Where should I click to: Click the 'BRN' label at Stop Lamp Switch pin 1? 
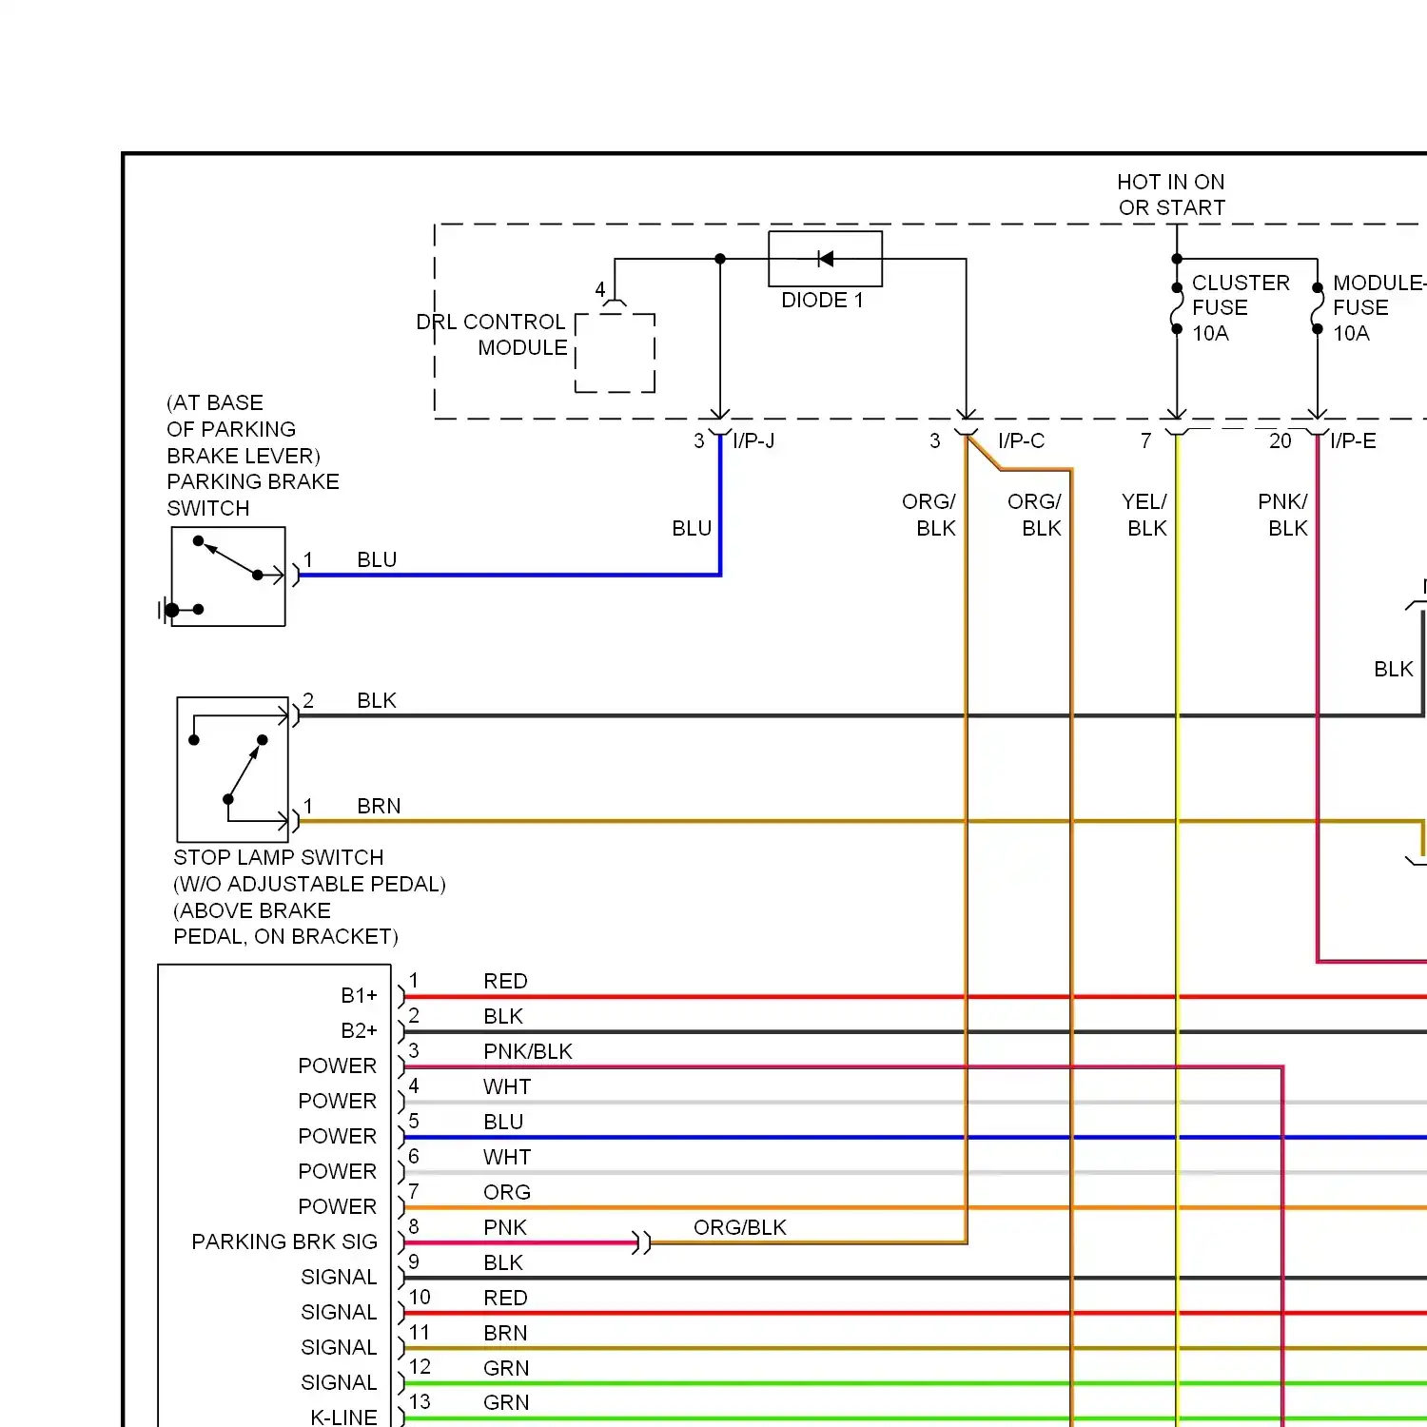tap(379, 806)
